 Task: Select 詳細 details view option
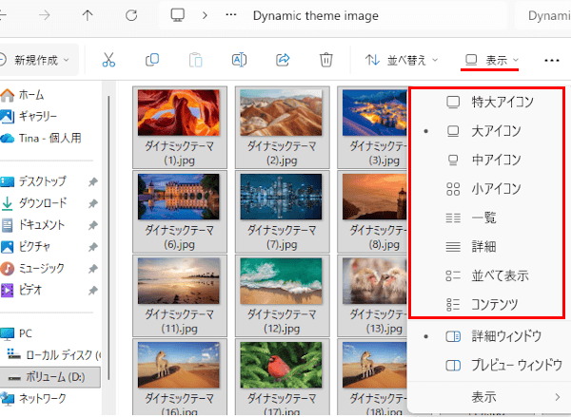coord(486,247)
